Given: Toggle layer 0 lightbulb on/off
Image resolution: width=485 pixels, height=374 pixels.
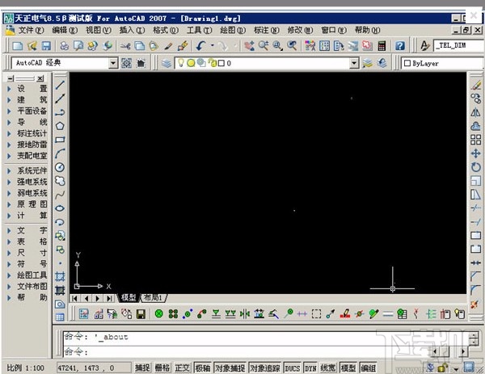Looking at the screenshot, I should 181,63.
